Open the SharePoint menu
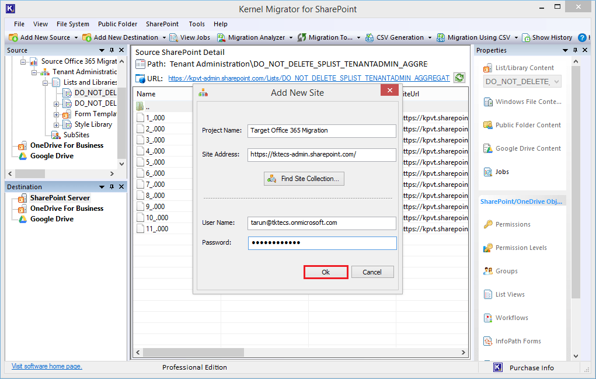596x379 pixels. (x=162, y=24)
